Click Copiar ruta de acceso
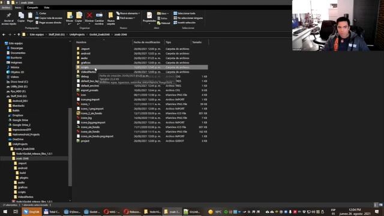This screenshot has height=216, width=384. [x=49, y=18]
